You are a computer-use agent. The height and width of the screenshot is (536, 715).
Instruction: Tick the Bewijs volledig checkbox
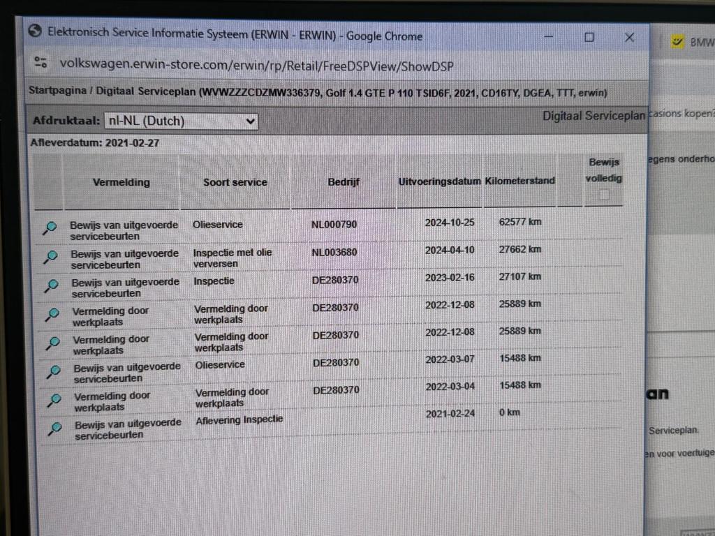pyautogui.click(x=604, y=195)
